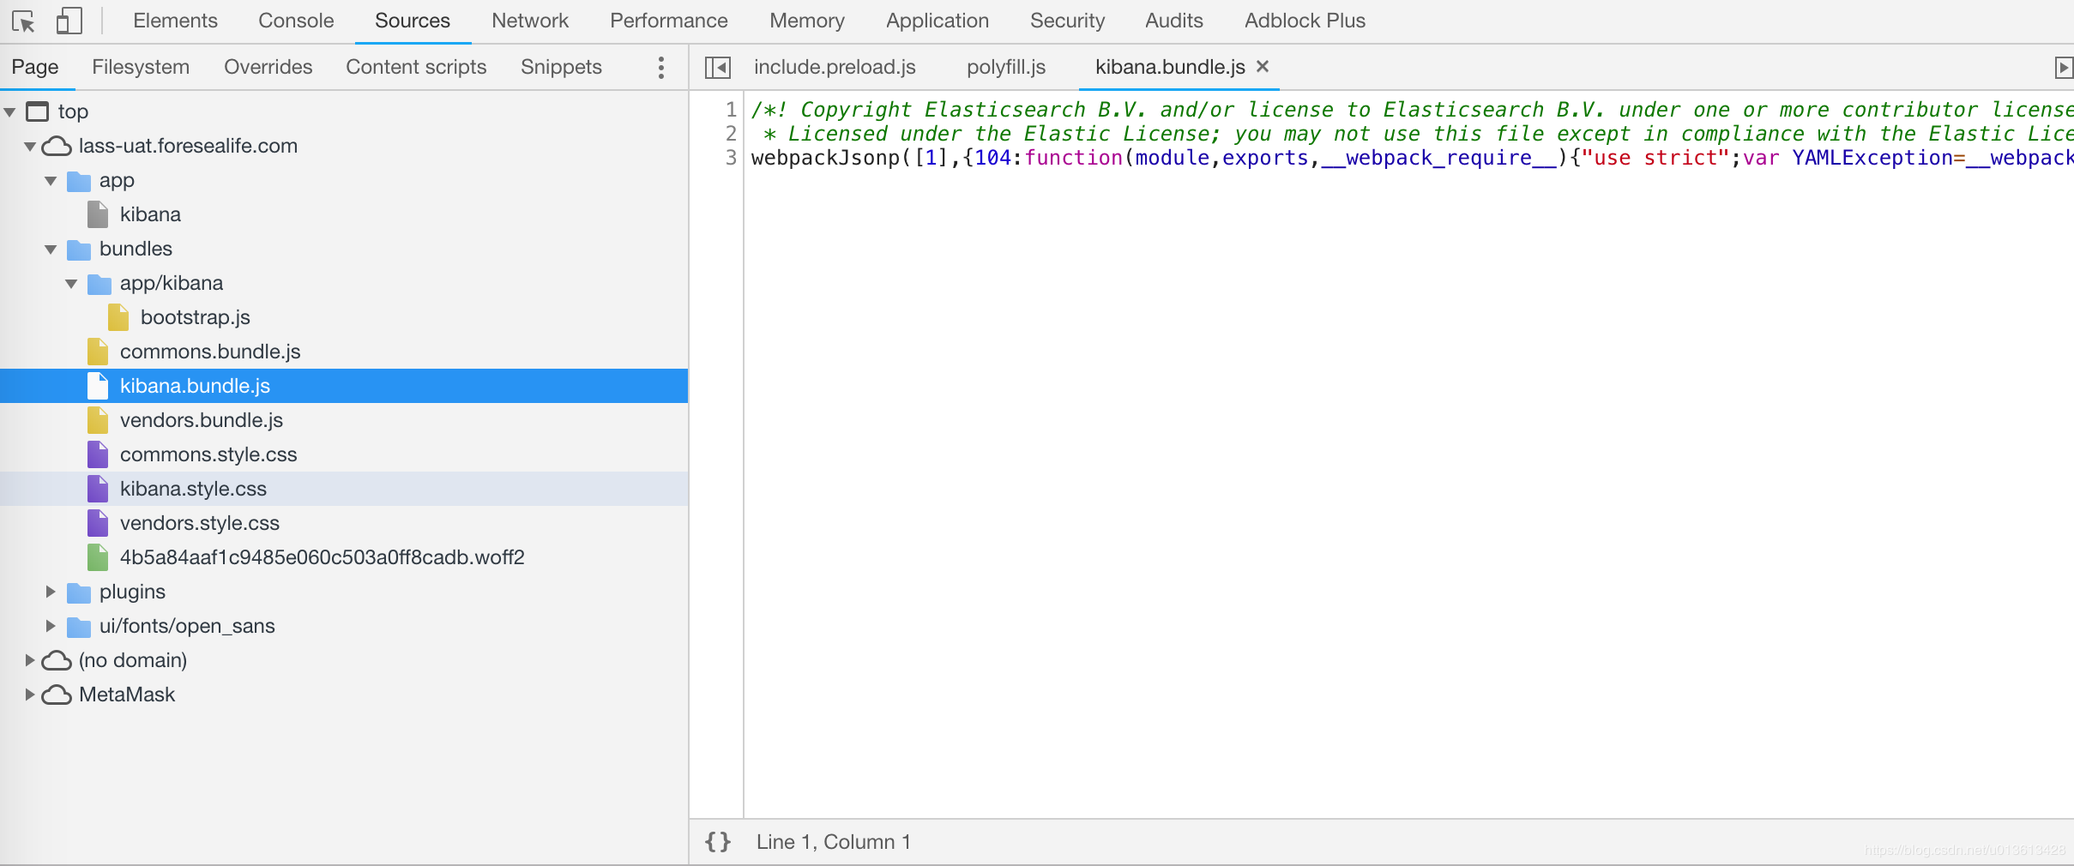The height and width of the screenshot is (866, 2074).
Task: Switch to the polyfill.js editor tab
Action: click(1006, 67)
